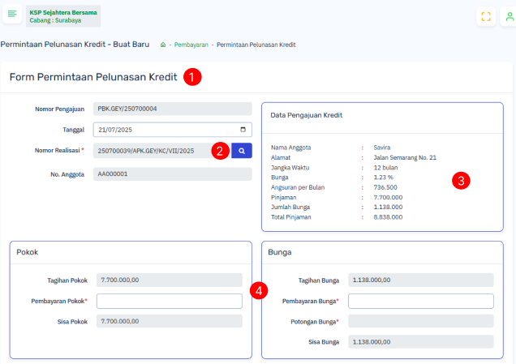Click the '1.138.000' Jumlah Bunga value
Viewport: 516px width, 364px height.
(x=388, y=208)
